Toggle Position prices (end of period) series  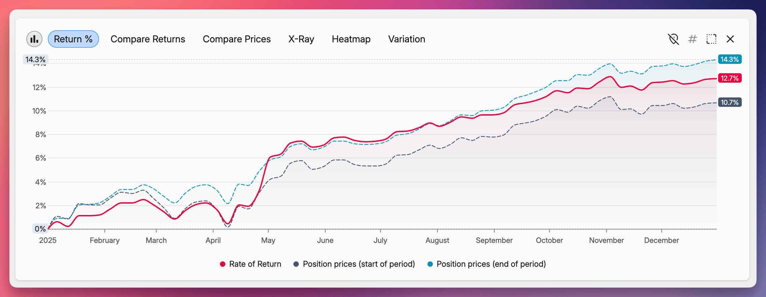pos(491,264)
